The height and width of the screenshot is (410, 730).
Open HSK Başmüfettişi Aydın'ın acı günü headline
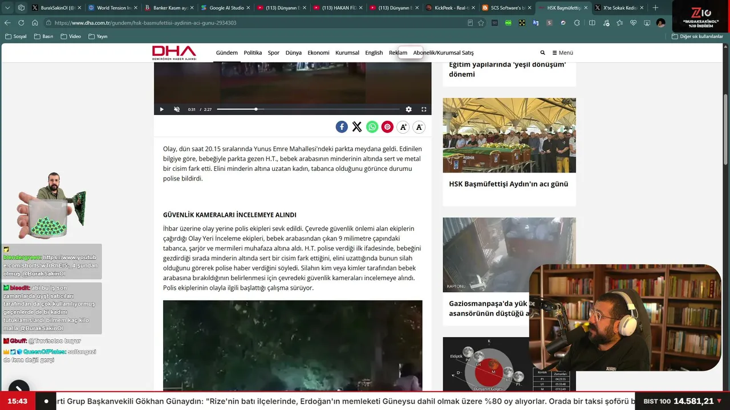tap(508, 184)
